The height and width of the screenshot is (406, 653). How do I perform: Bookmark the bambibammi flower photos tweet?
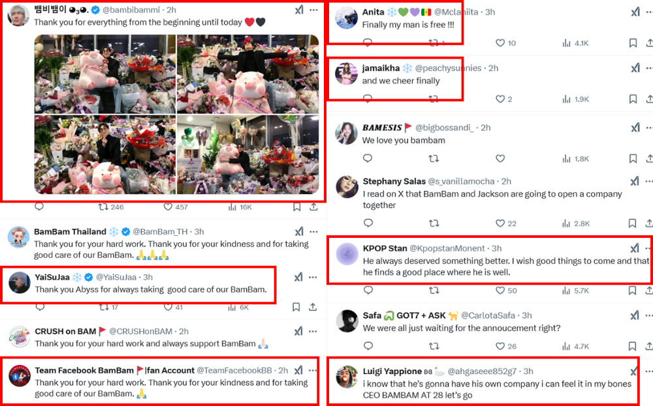296,207
